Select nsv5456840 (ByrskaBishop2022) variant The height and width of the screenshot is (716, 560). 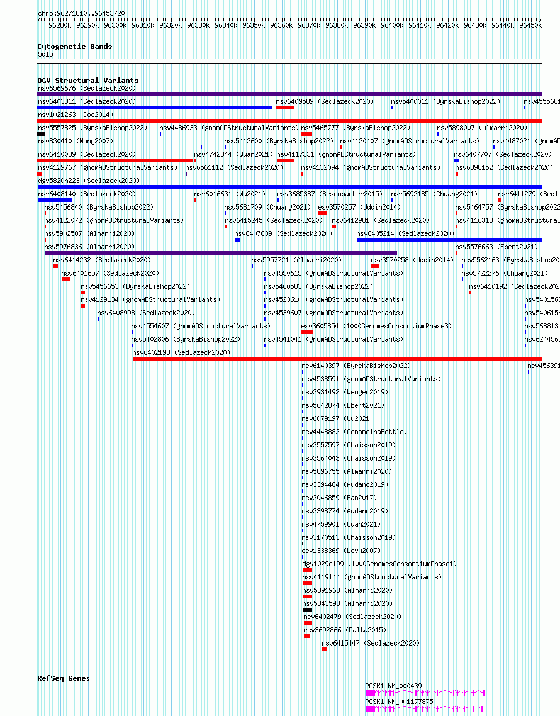(x=99, y=207)
